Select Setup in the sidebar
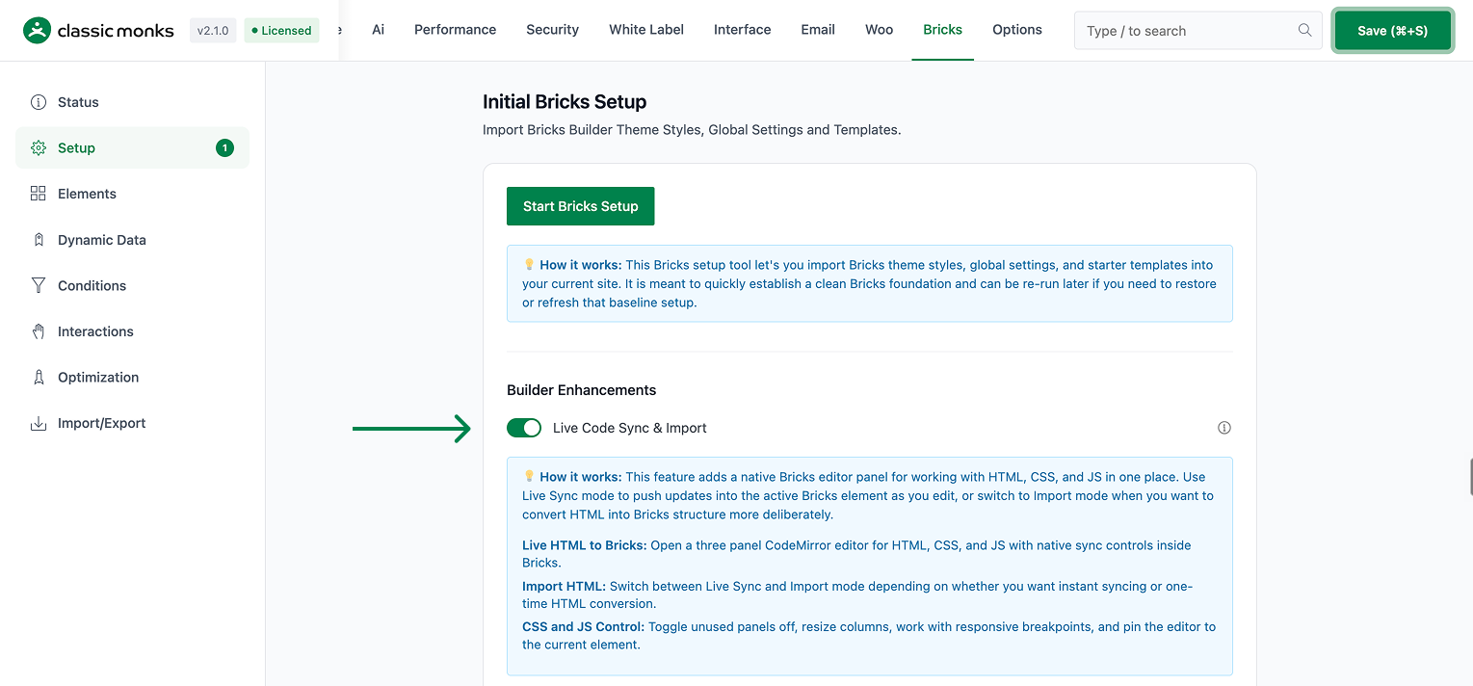The image size is (1473, 686). pos(132,148)
